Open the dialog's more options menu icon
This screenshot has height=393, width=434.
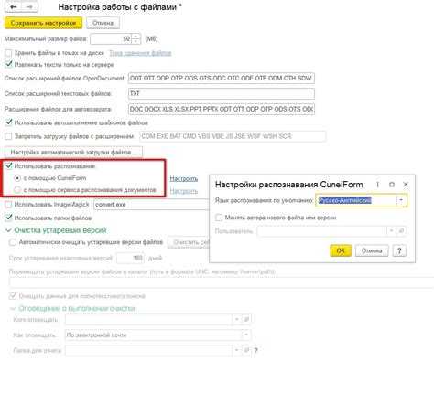[377, 185]
